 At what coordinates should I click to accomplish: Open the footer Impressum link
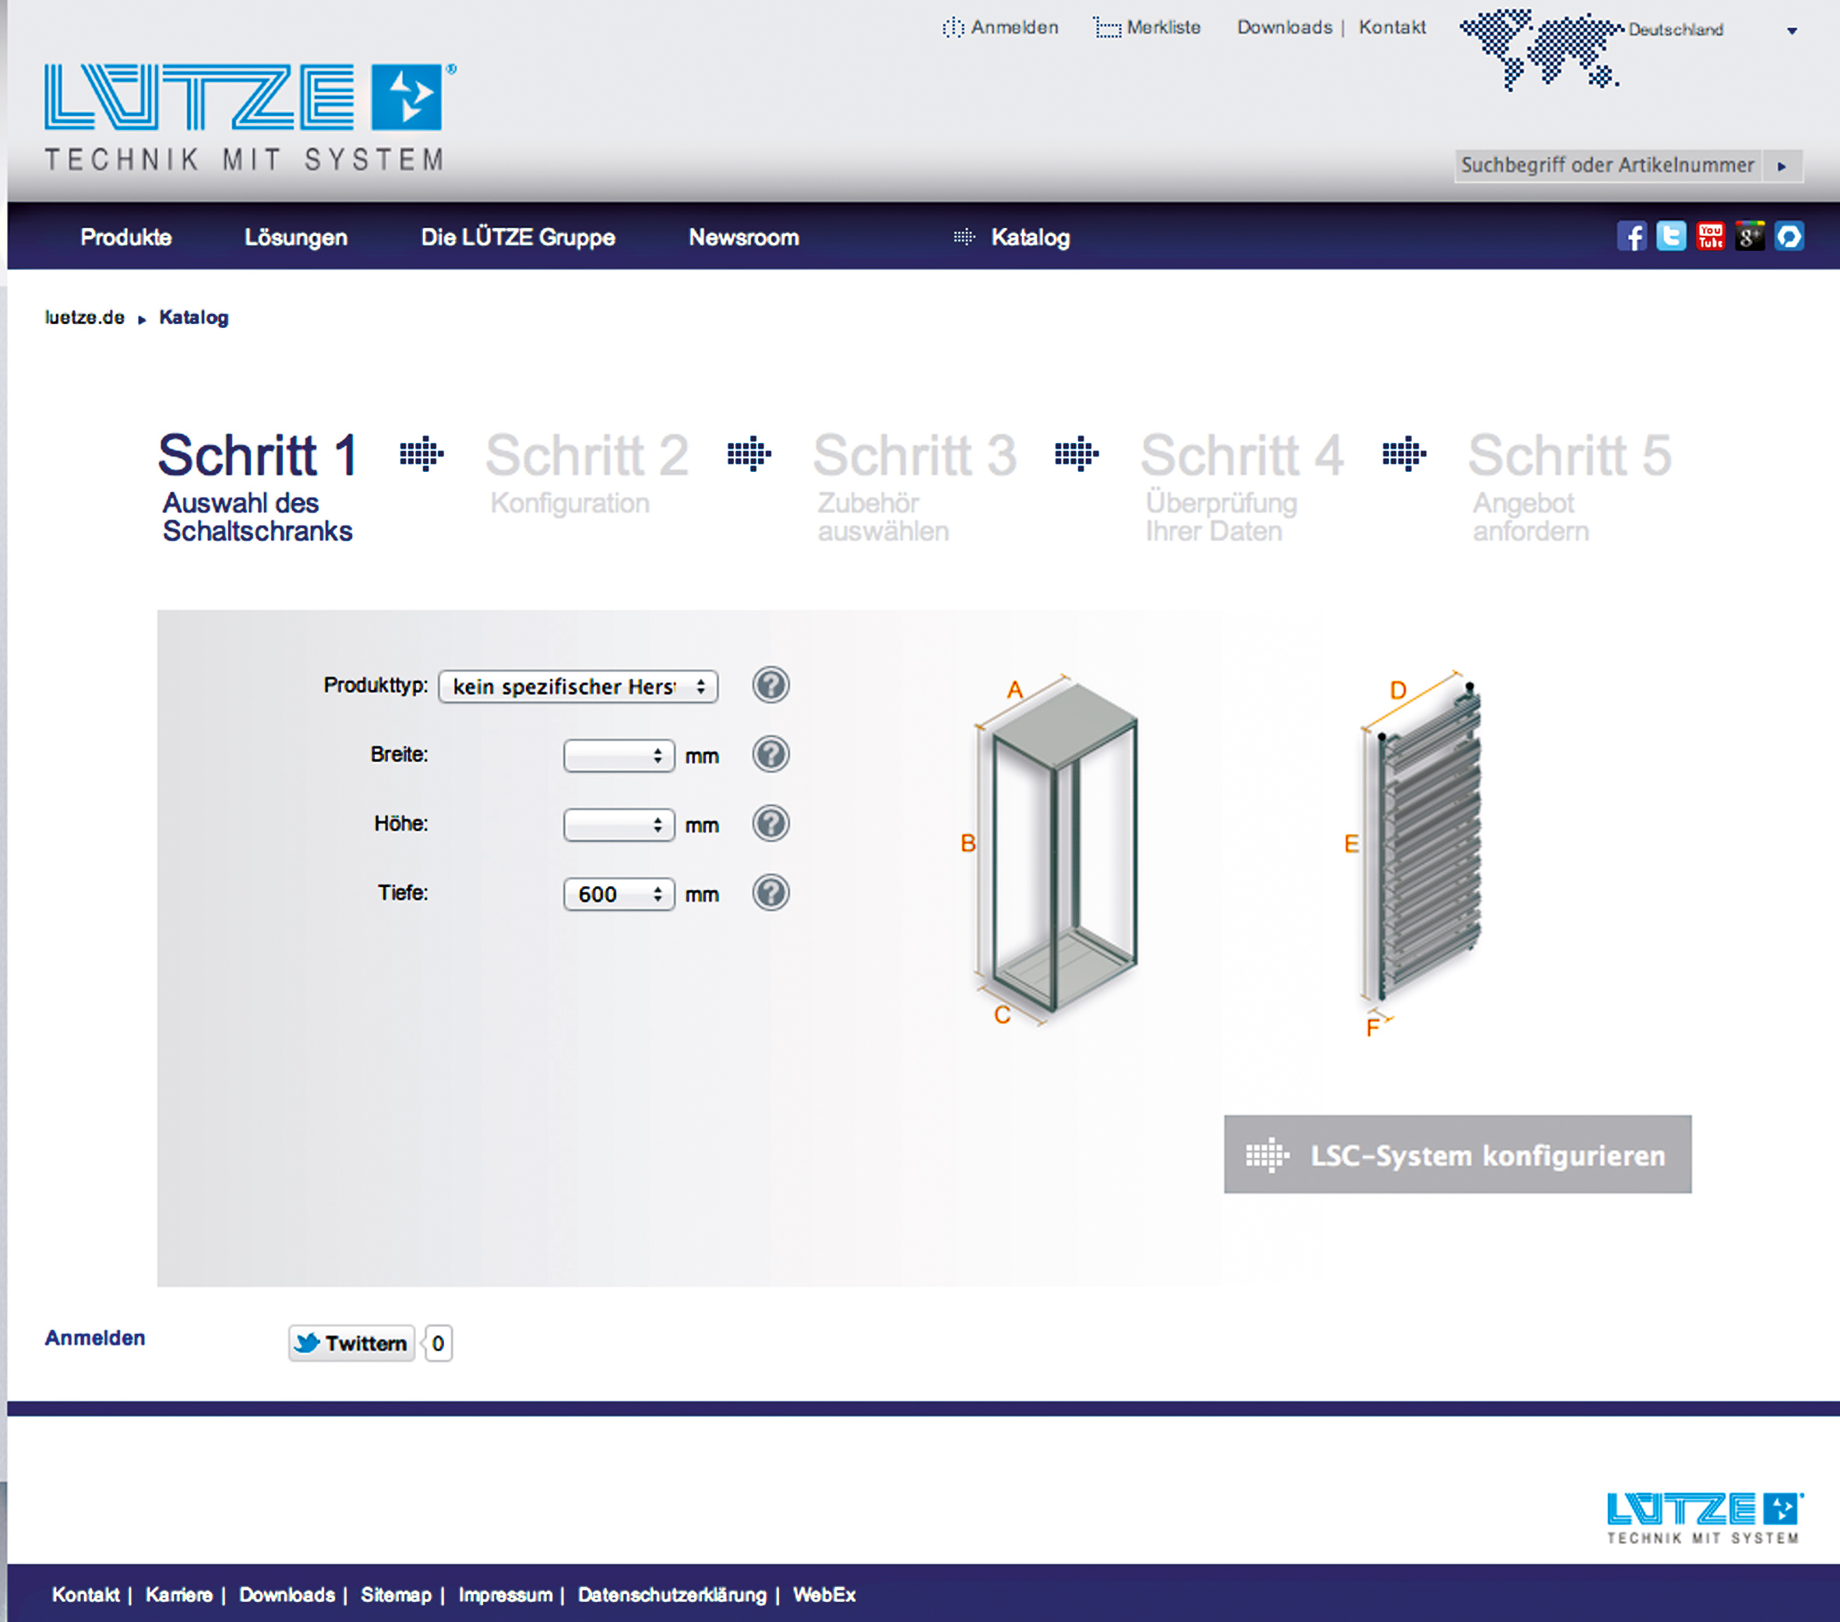[506, 1594]
